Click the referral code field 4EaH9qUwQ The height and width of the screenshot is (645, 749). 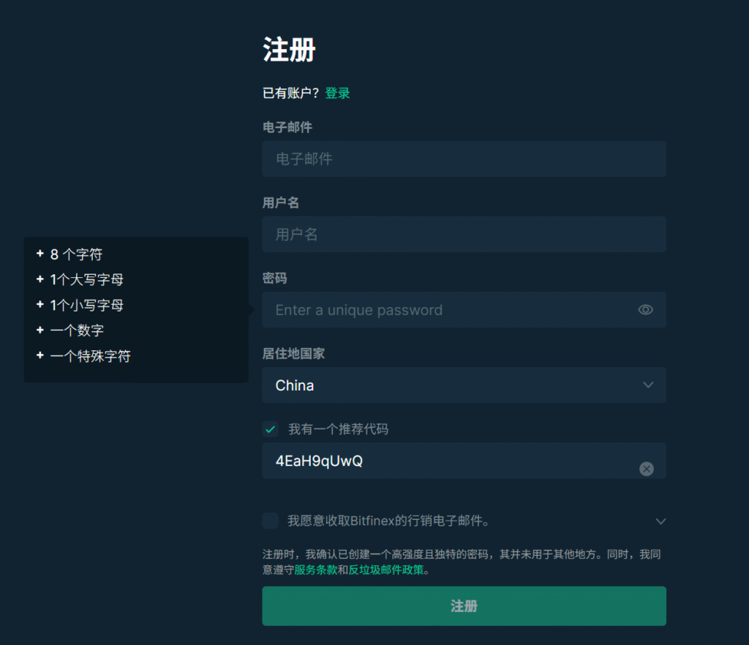(464, 461)
